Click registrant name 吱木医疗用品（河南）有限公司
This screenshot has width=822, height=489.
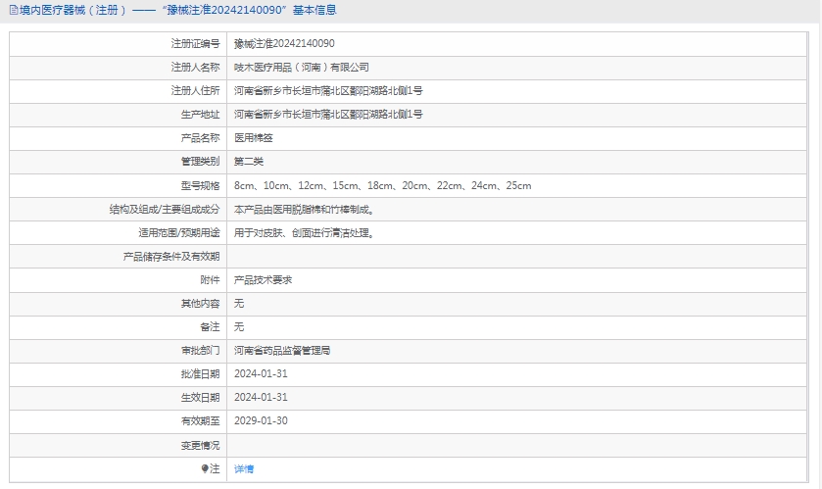[x=302, y=68]
